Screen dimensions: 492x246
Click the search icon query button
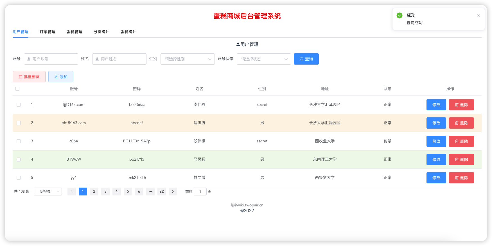pos(306,59)
